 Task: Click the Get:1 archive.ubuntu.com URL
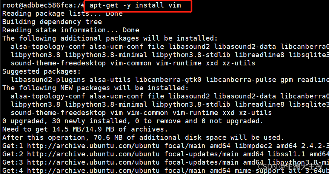[93, 145]
